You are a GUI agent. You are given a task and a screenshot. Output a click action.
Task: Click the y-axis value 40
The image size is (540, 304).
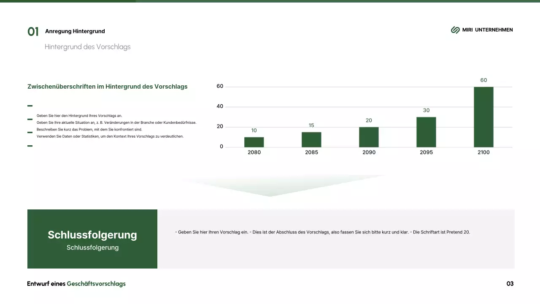pyautogui.click(x=220, y=106)
